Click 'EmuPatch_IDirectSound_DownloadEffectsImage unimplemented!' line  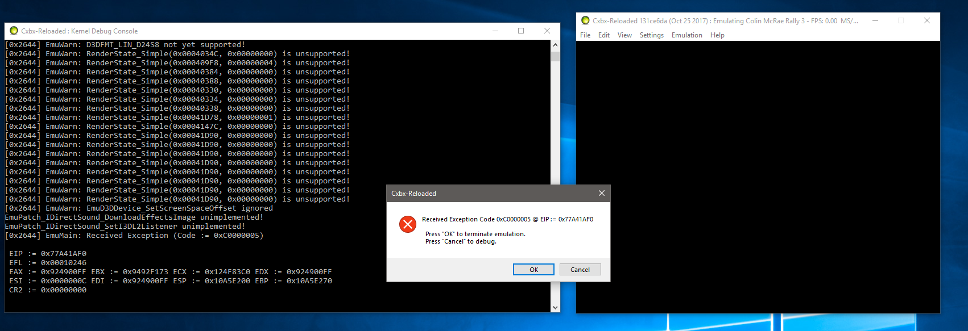tap(134, 217)
